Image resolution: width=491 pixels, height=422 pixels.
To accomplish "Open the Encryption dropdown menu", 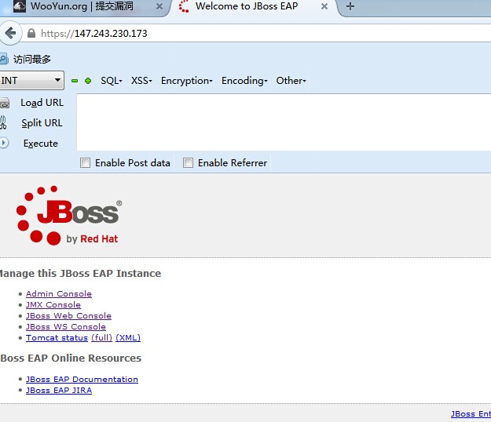I will (x=187, y=81).
